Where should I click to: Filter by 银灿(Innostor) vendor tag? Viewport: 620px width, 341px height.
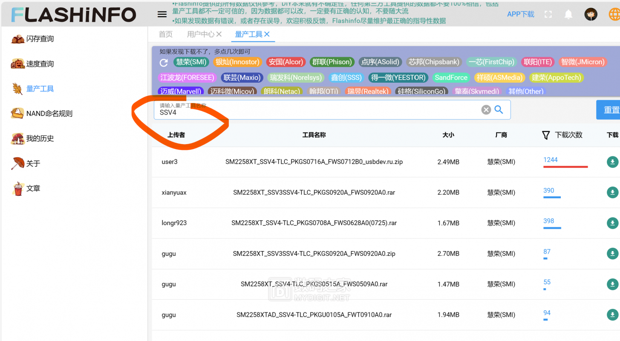pos(237,62)
